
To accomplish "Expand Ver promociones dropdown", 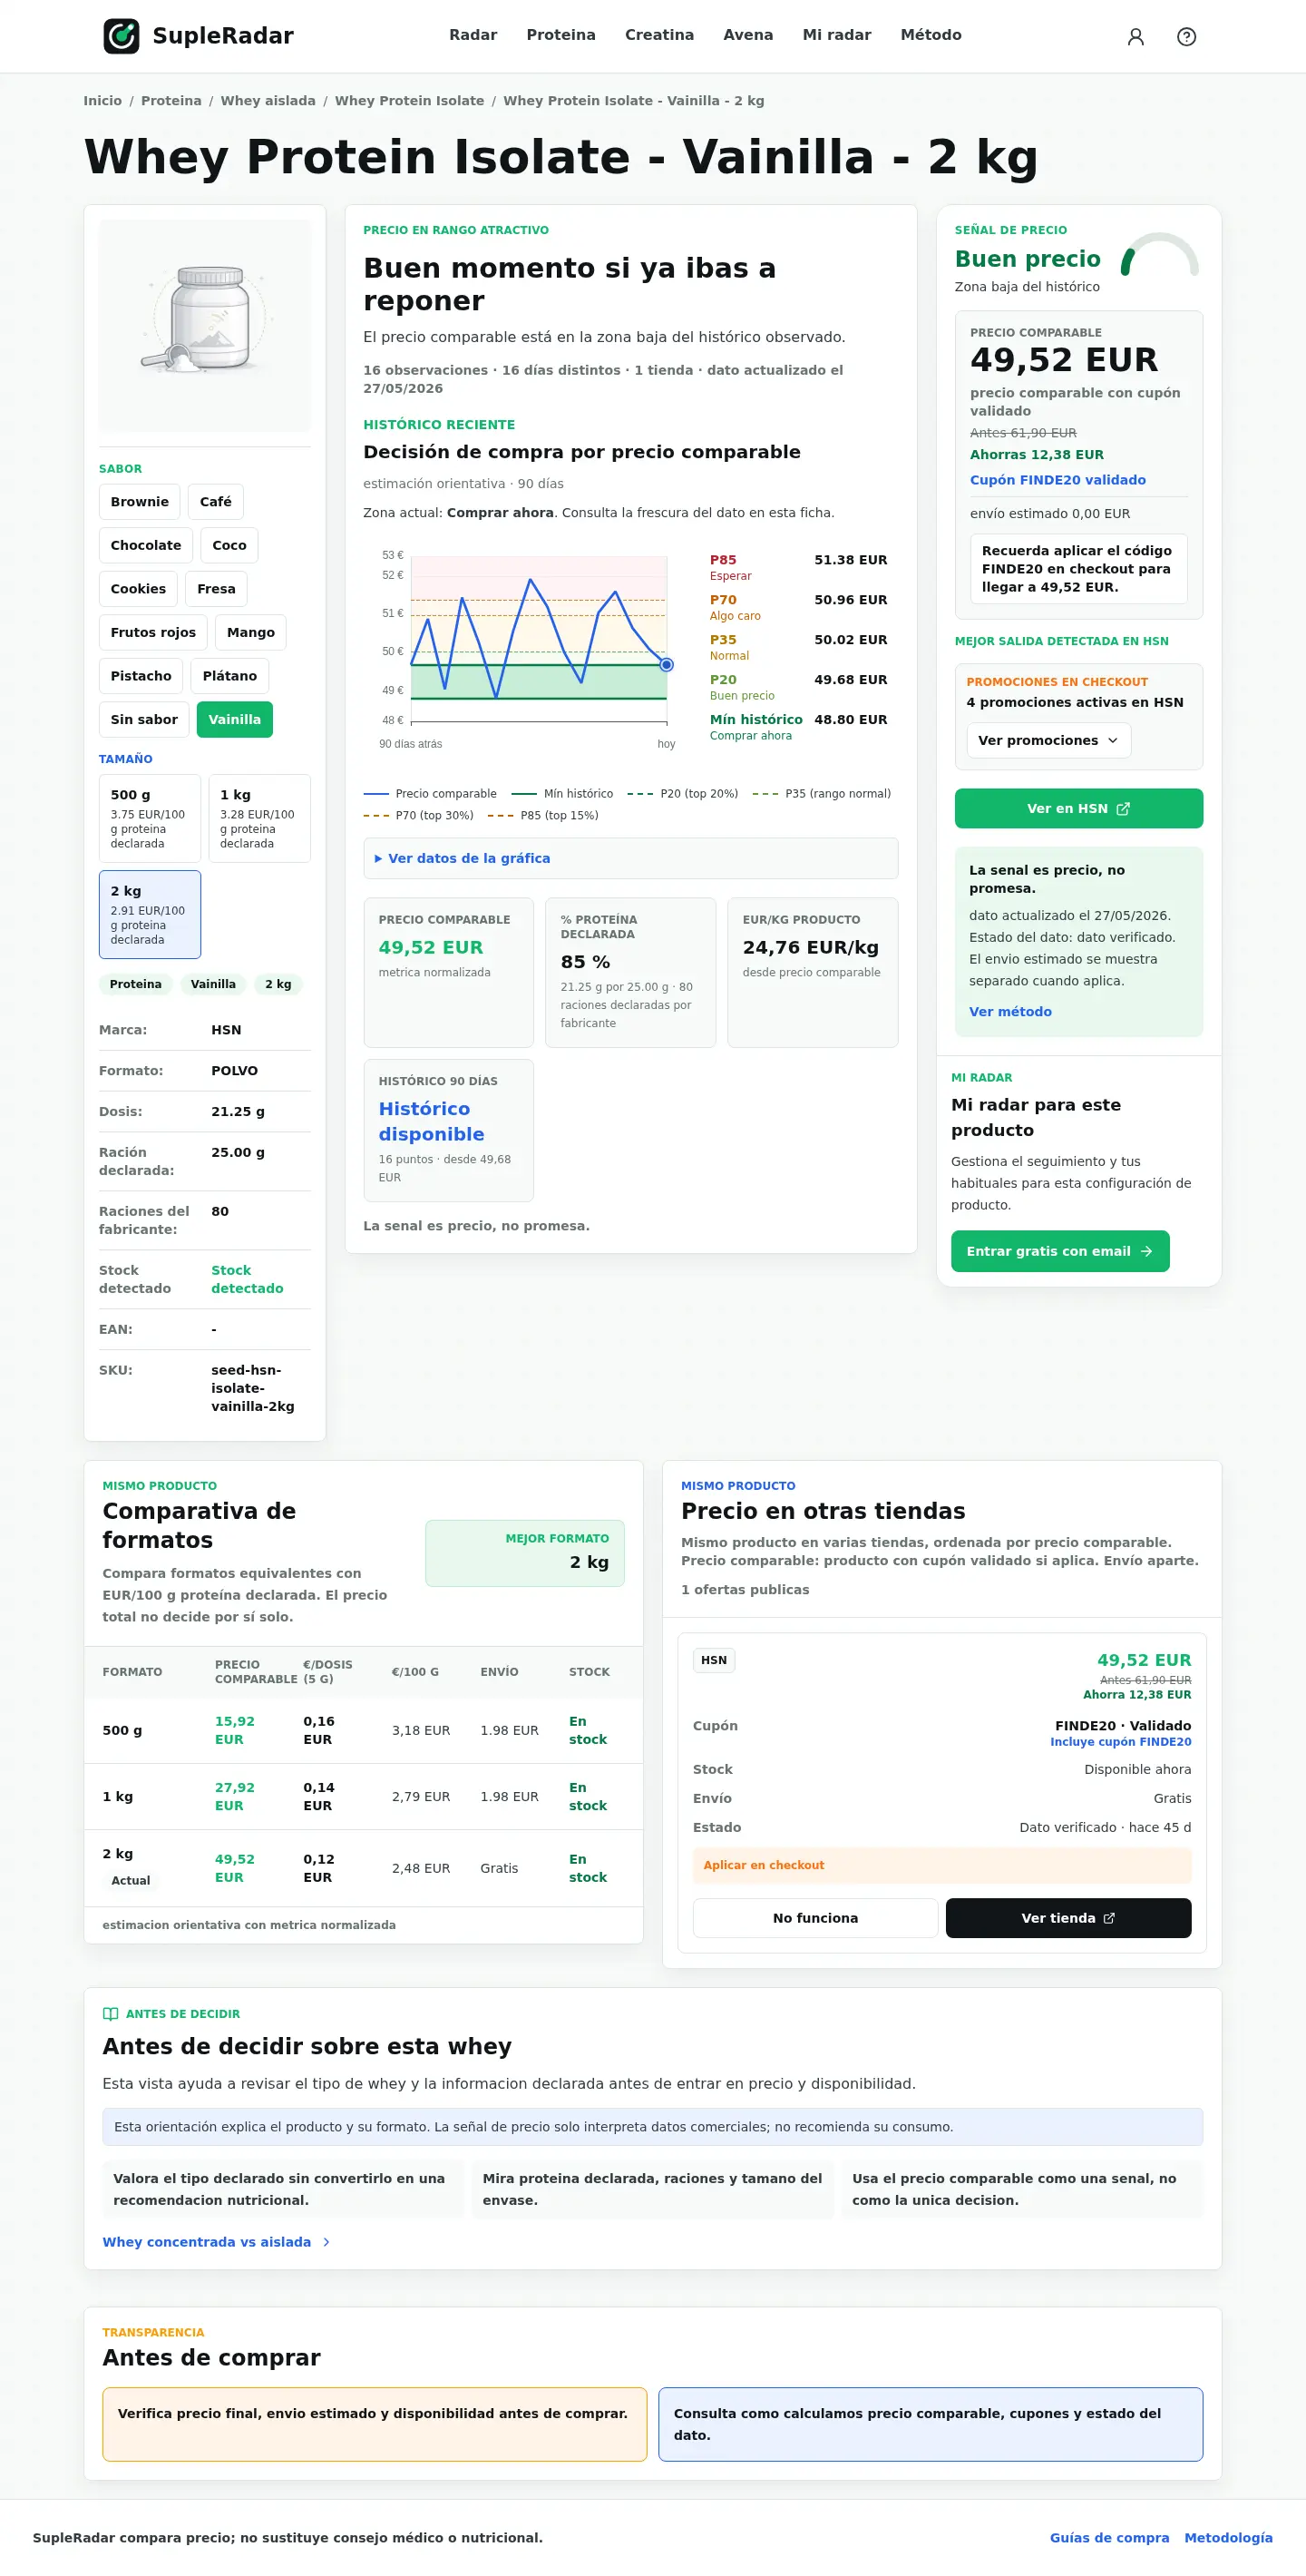I will click(x=1048, y=740).
